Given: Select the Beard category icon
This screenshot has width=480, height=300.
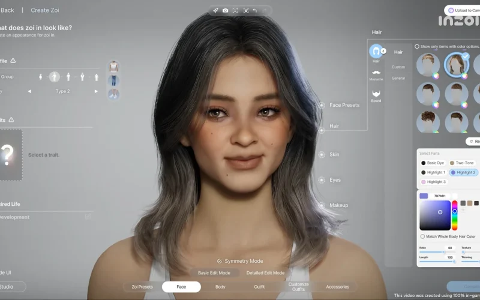Looking at the screenshot, I should coord(376,93).
